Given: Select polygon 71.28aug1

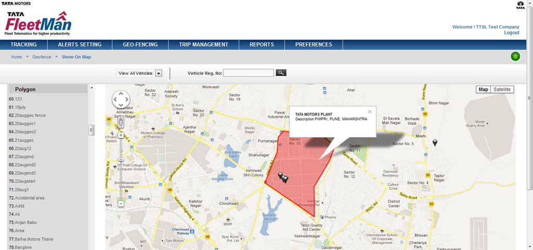Looking at the screenshot, I should click(x=19, y=190).
